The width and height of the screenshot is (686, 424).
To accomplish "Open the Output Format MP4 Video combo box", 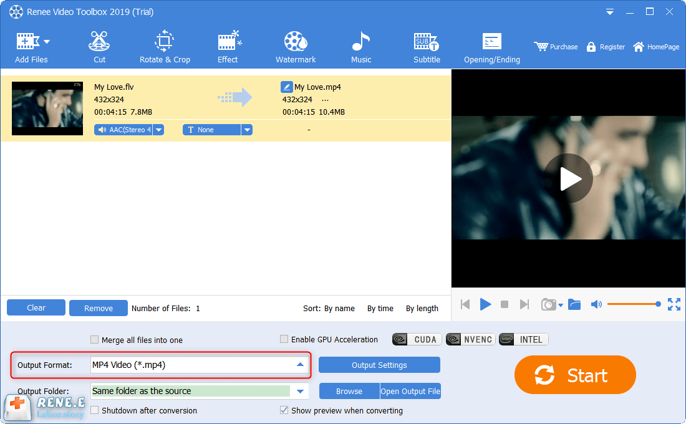I will click(x=200, y=365).
